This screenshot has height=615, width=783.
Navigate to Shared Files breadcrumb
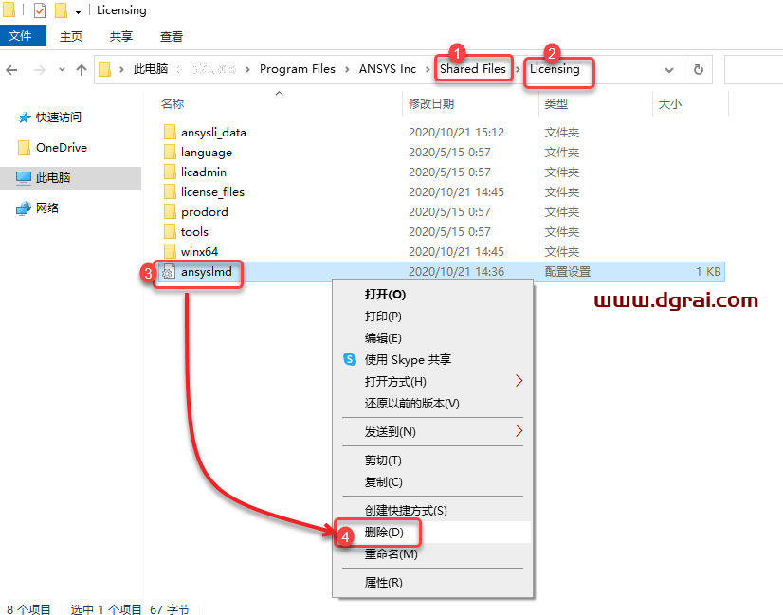coord(472,69)
